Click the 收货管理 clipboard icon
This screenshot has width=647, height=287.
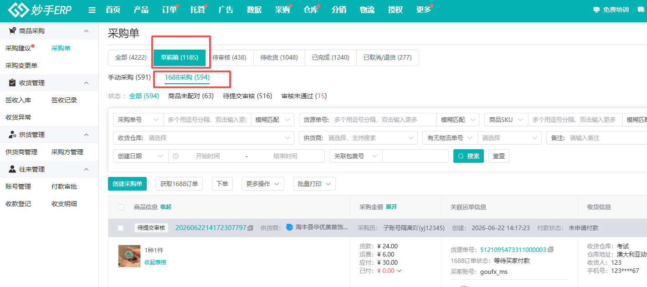point(12,83)
